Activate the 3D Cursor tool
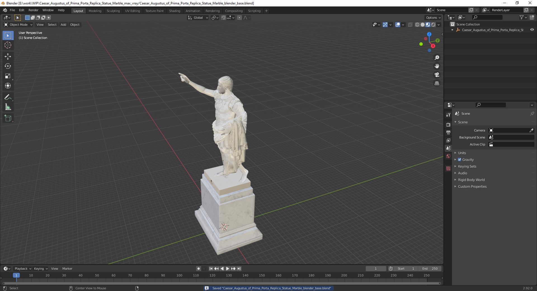The height and width of the screenshot is (291, 537). point(8,45)
